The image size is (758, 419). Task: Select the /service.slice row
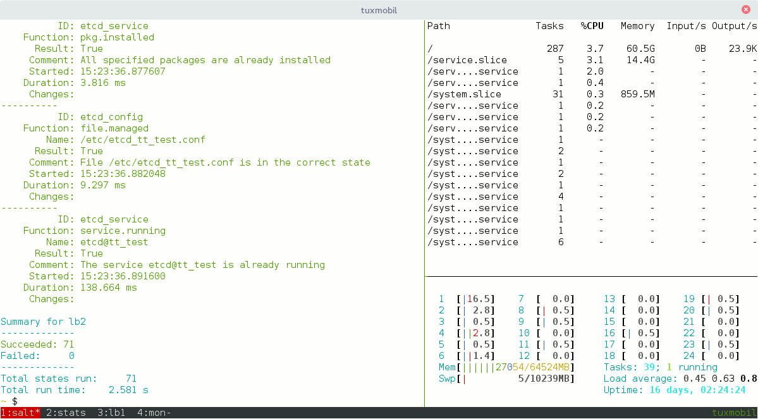point(467,60)
